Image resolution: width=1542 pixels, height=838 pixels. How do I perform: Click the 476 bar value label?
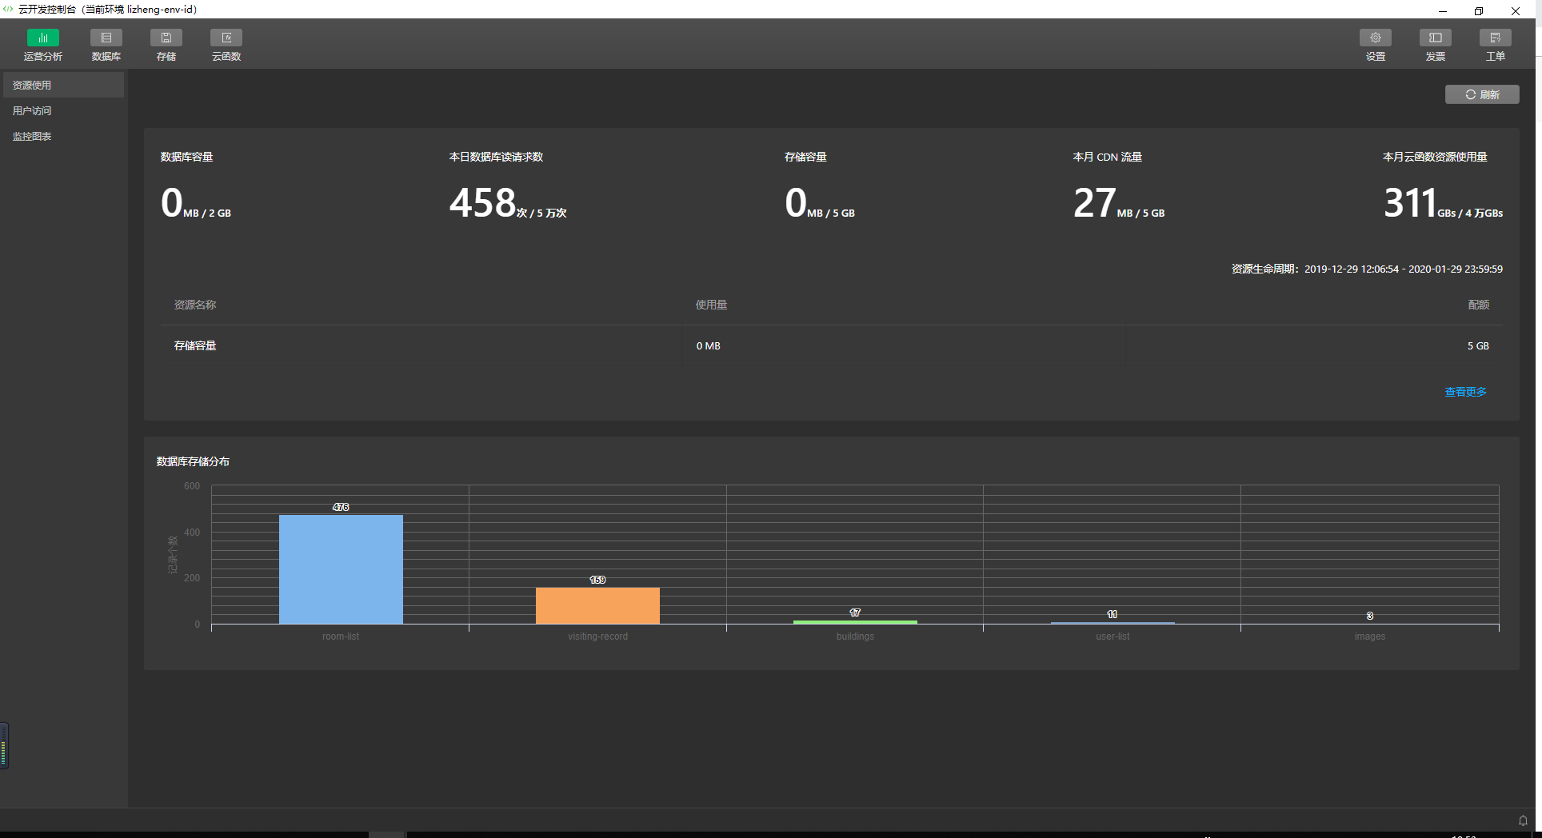341,507
